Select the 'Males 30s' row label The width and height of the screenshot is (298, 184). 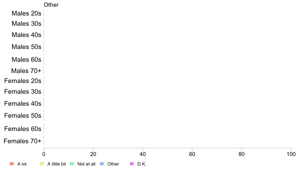26,23
